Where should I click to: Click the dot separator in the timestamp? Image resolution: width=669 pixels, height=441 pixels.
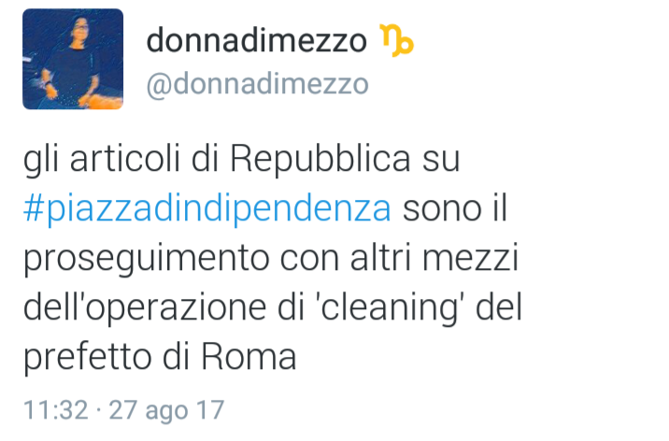[98, 411]
